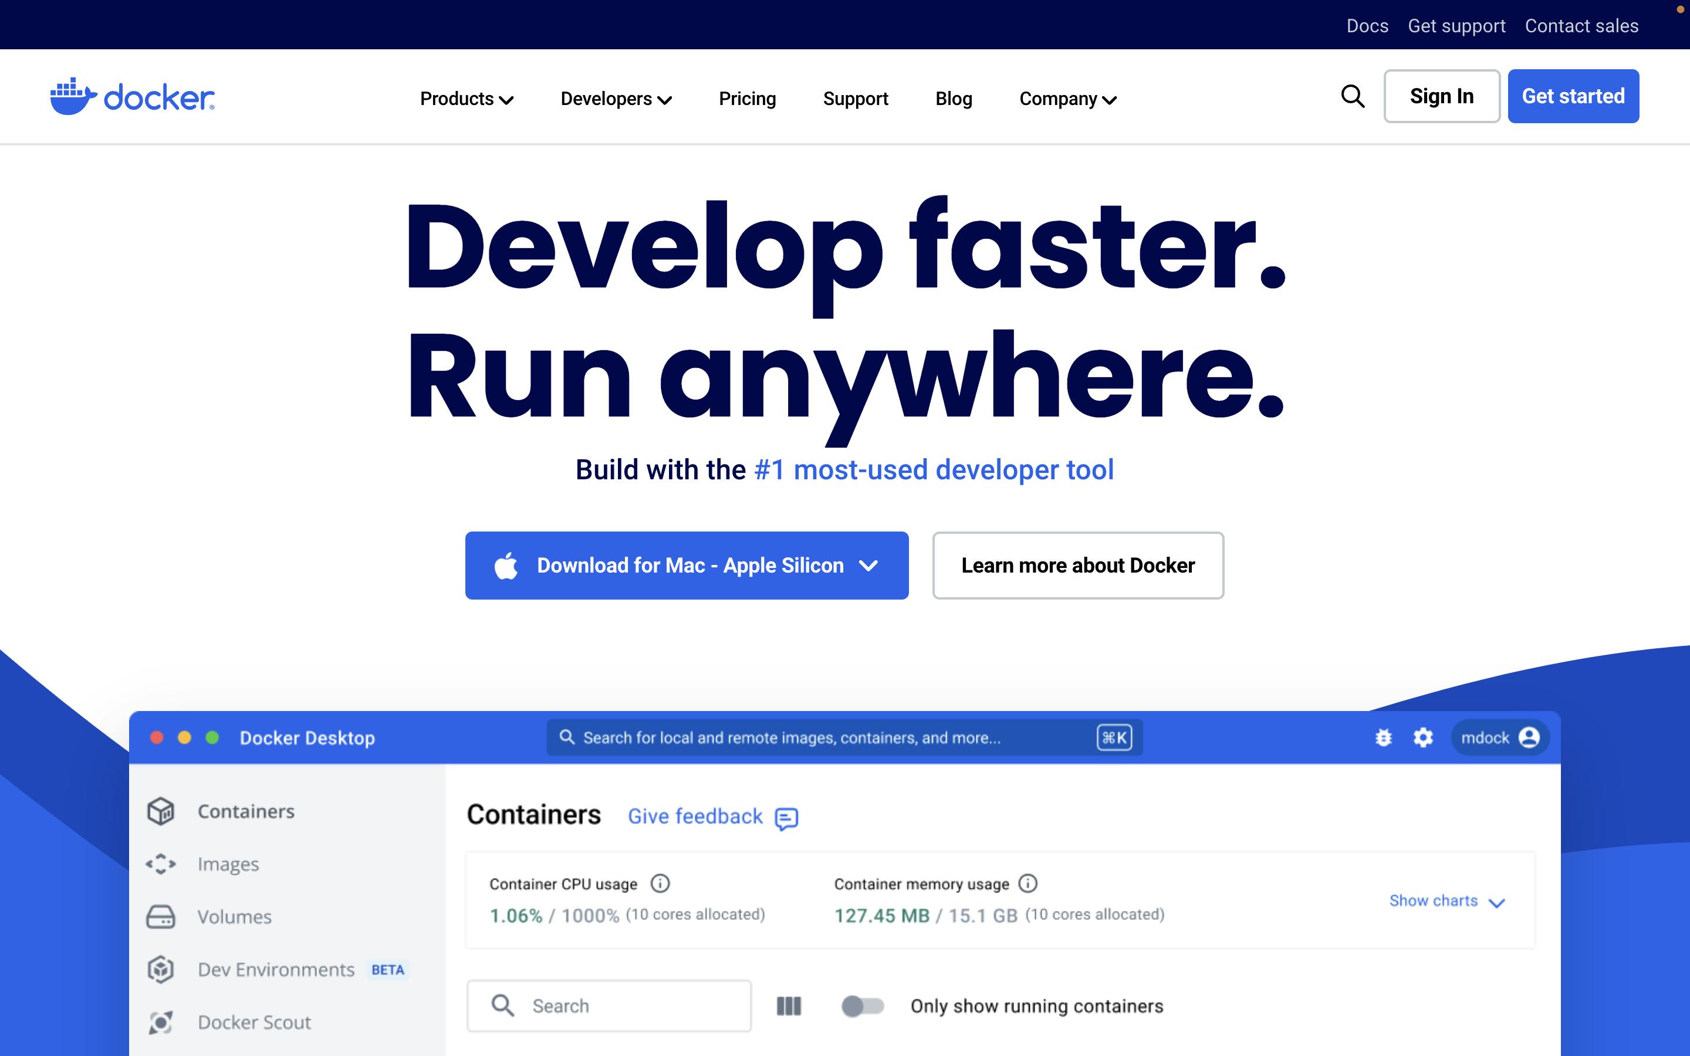The image size is (1690, 1056).
Task: Focus the containers Search field
Action: click(609, 1006)
